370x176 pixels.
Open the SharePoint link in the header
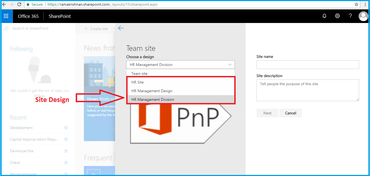coord(60,16)
